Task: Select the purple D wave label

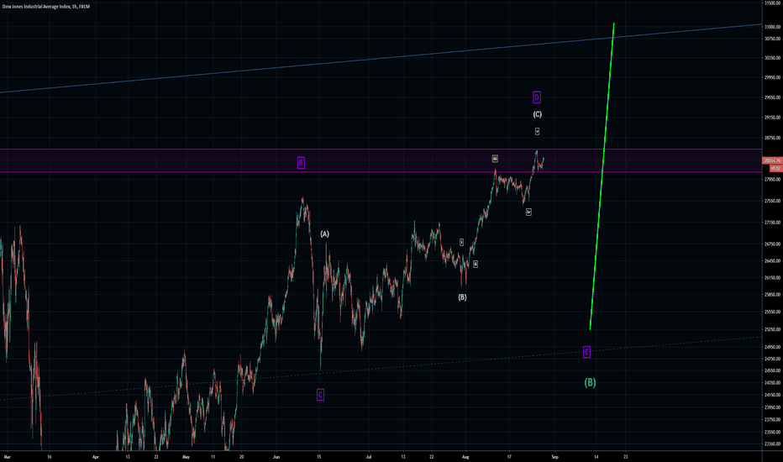Action: (x=537, y=97)
